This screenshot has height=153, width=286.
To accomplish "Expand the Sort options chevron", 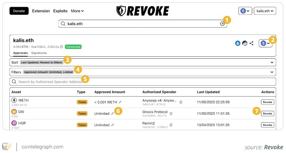I will (272, 62).
